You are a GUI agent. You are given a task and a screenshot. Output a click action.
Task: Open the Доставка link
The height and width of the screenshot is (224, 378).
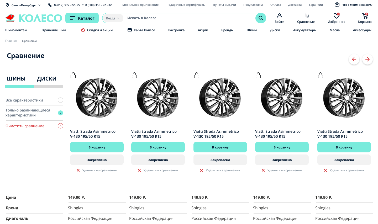point(295,5)
